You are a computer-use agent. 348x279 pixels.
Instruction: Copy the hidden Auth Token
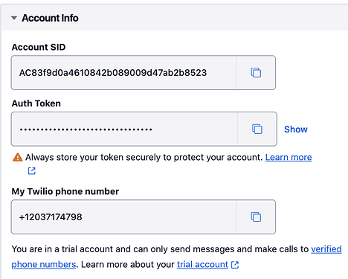(x=257, y=129)
